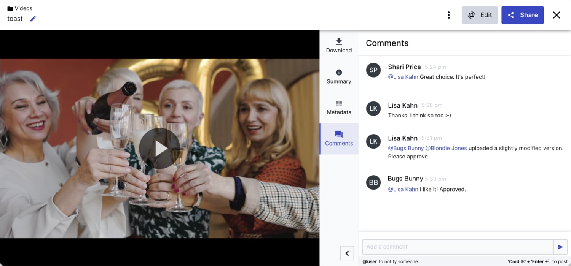Screen dimensions: 571x266
Task: Click the BB avatar of Bugs Bunny
Action: click(373, 183)
